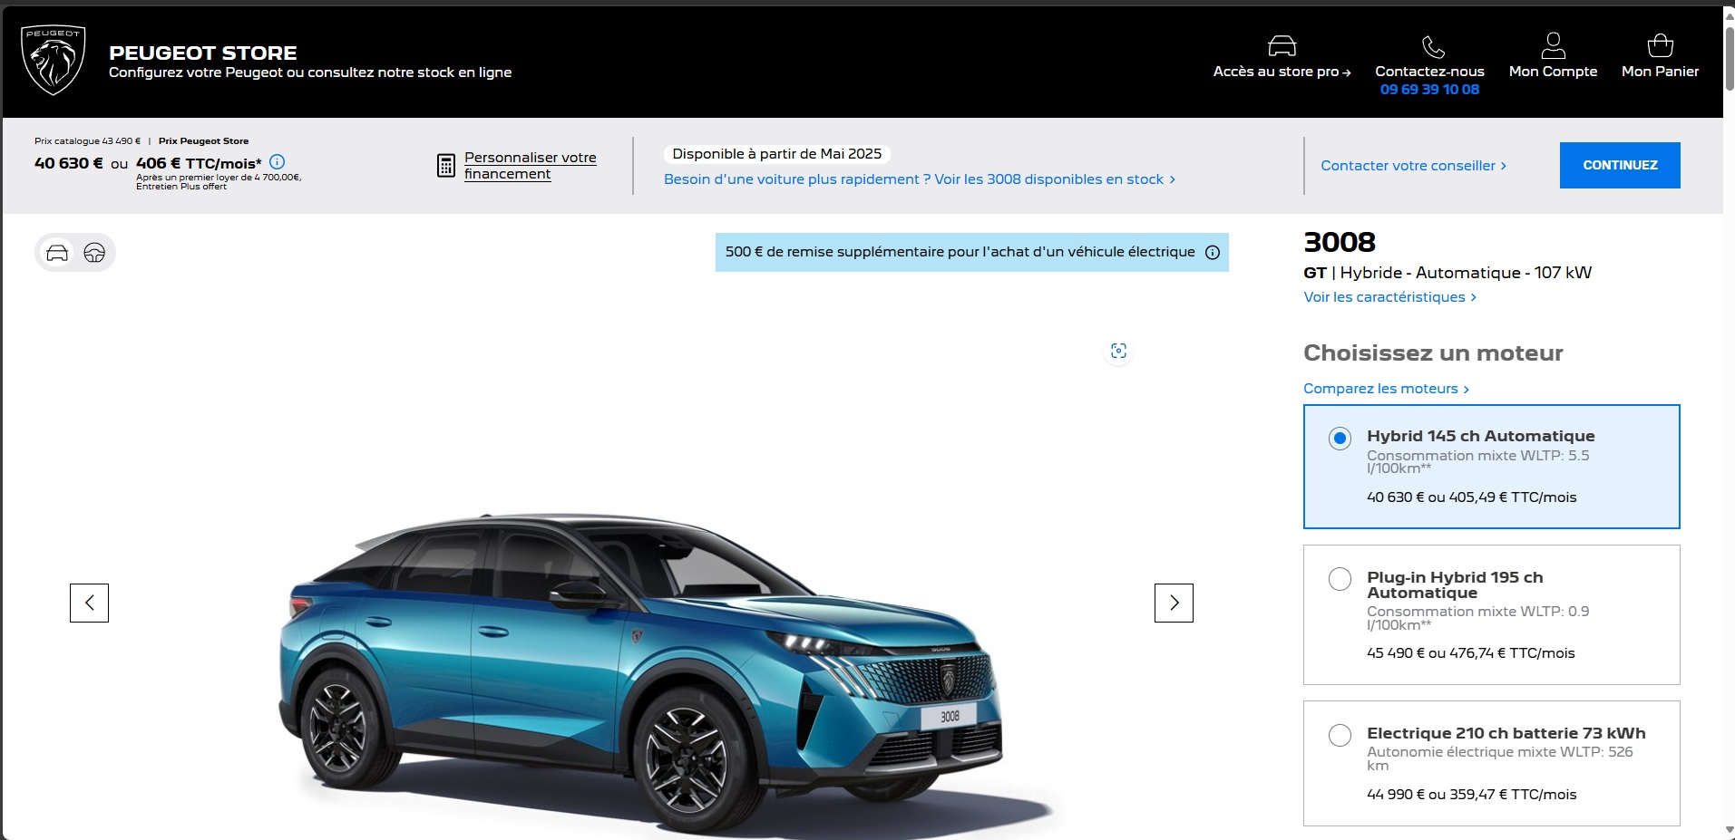The width and height of the screenshot is (1735, 840).
Task: Click Contacter votre conseiller link
Action: point(1413,166)
